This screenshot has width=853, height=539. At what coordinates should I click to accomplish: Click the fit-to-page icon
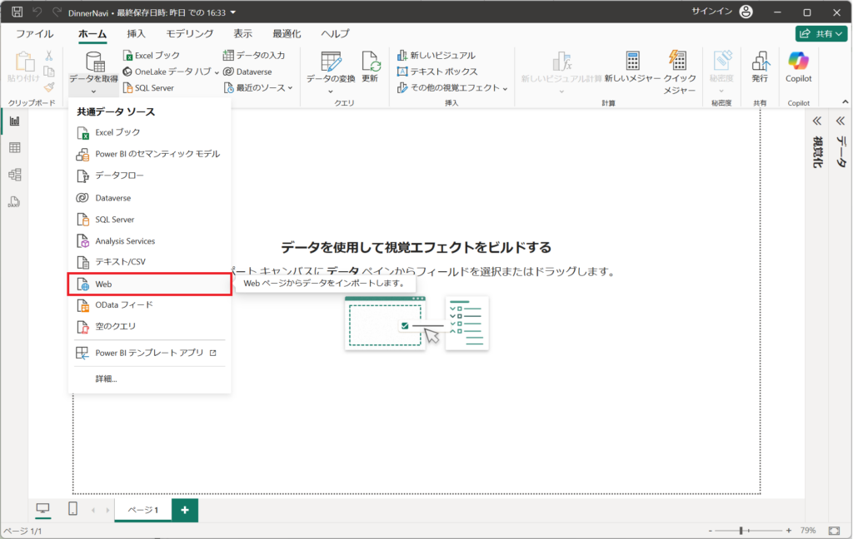pyautogui.click(x=834, y=531)
